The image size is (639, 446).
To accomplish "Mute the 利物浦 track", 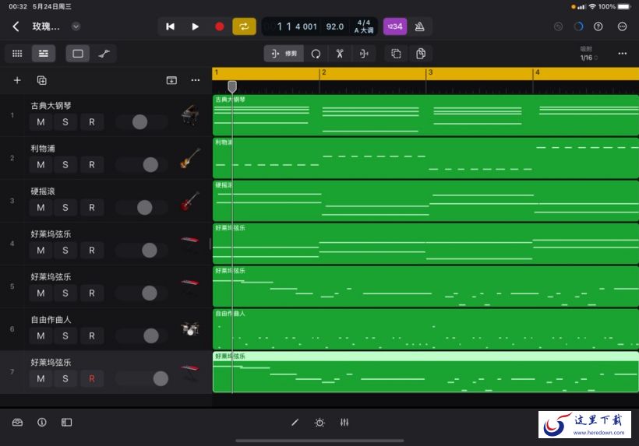I will pos(41,165).
